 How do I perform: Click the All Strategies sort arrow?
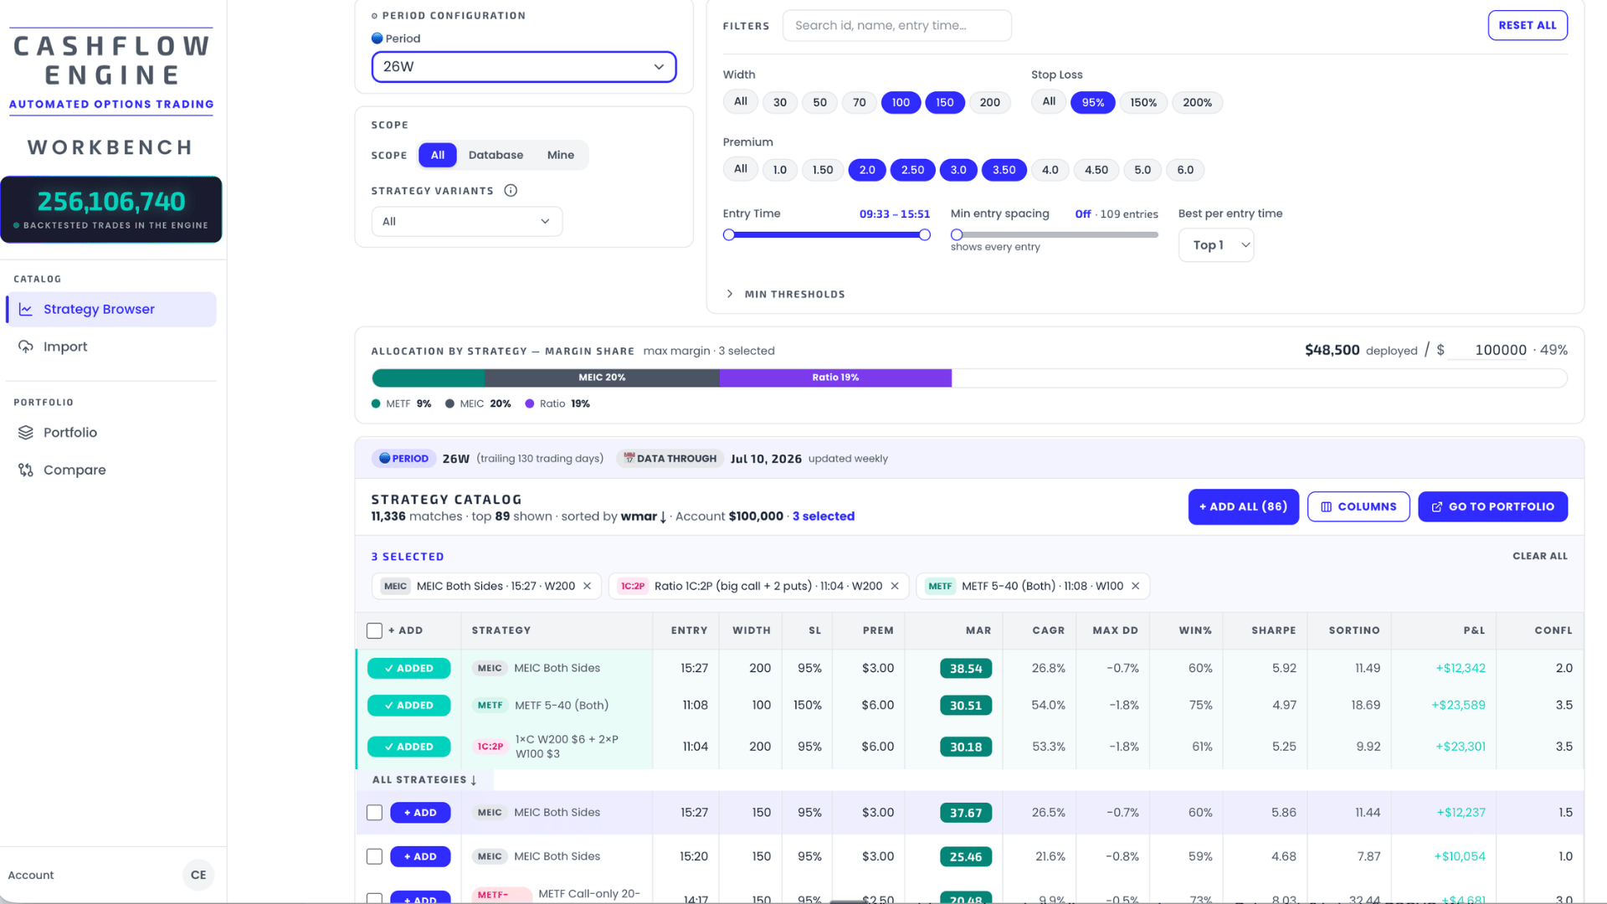coord(474,780)
